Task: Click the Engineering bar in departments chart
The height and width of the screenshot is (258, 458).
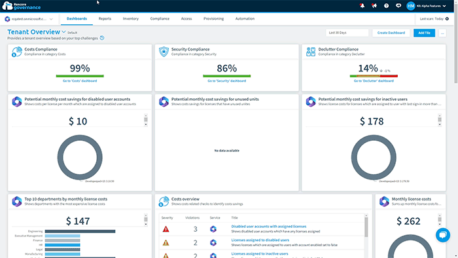Action: coord(80,231)
